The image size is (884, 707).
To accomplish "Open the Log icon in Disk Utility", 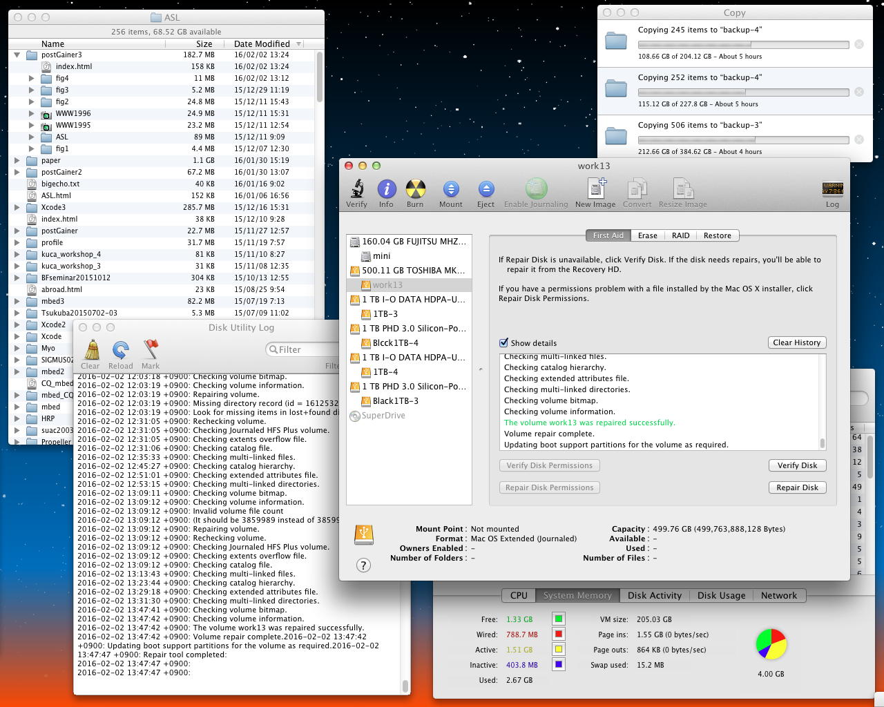I will (x=832, y=189).
